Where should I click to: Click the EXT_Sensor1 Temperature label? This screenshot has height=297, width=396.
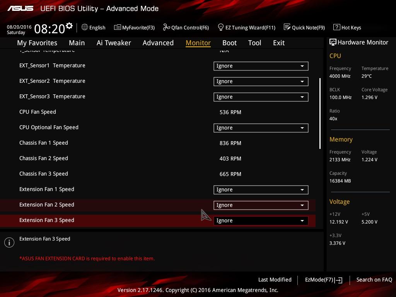pyautogui.click(x=52, y=66)
